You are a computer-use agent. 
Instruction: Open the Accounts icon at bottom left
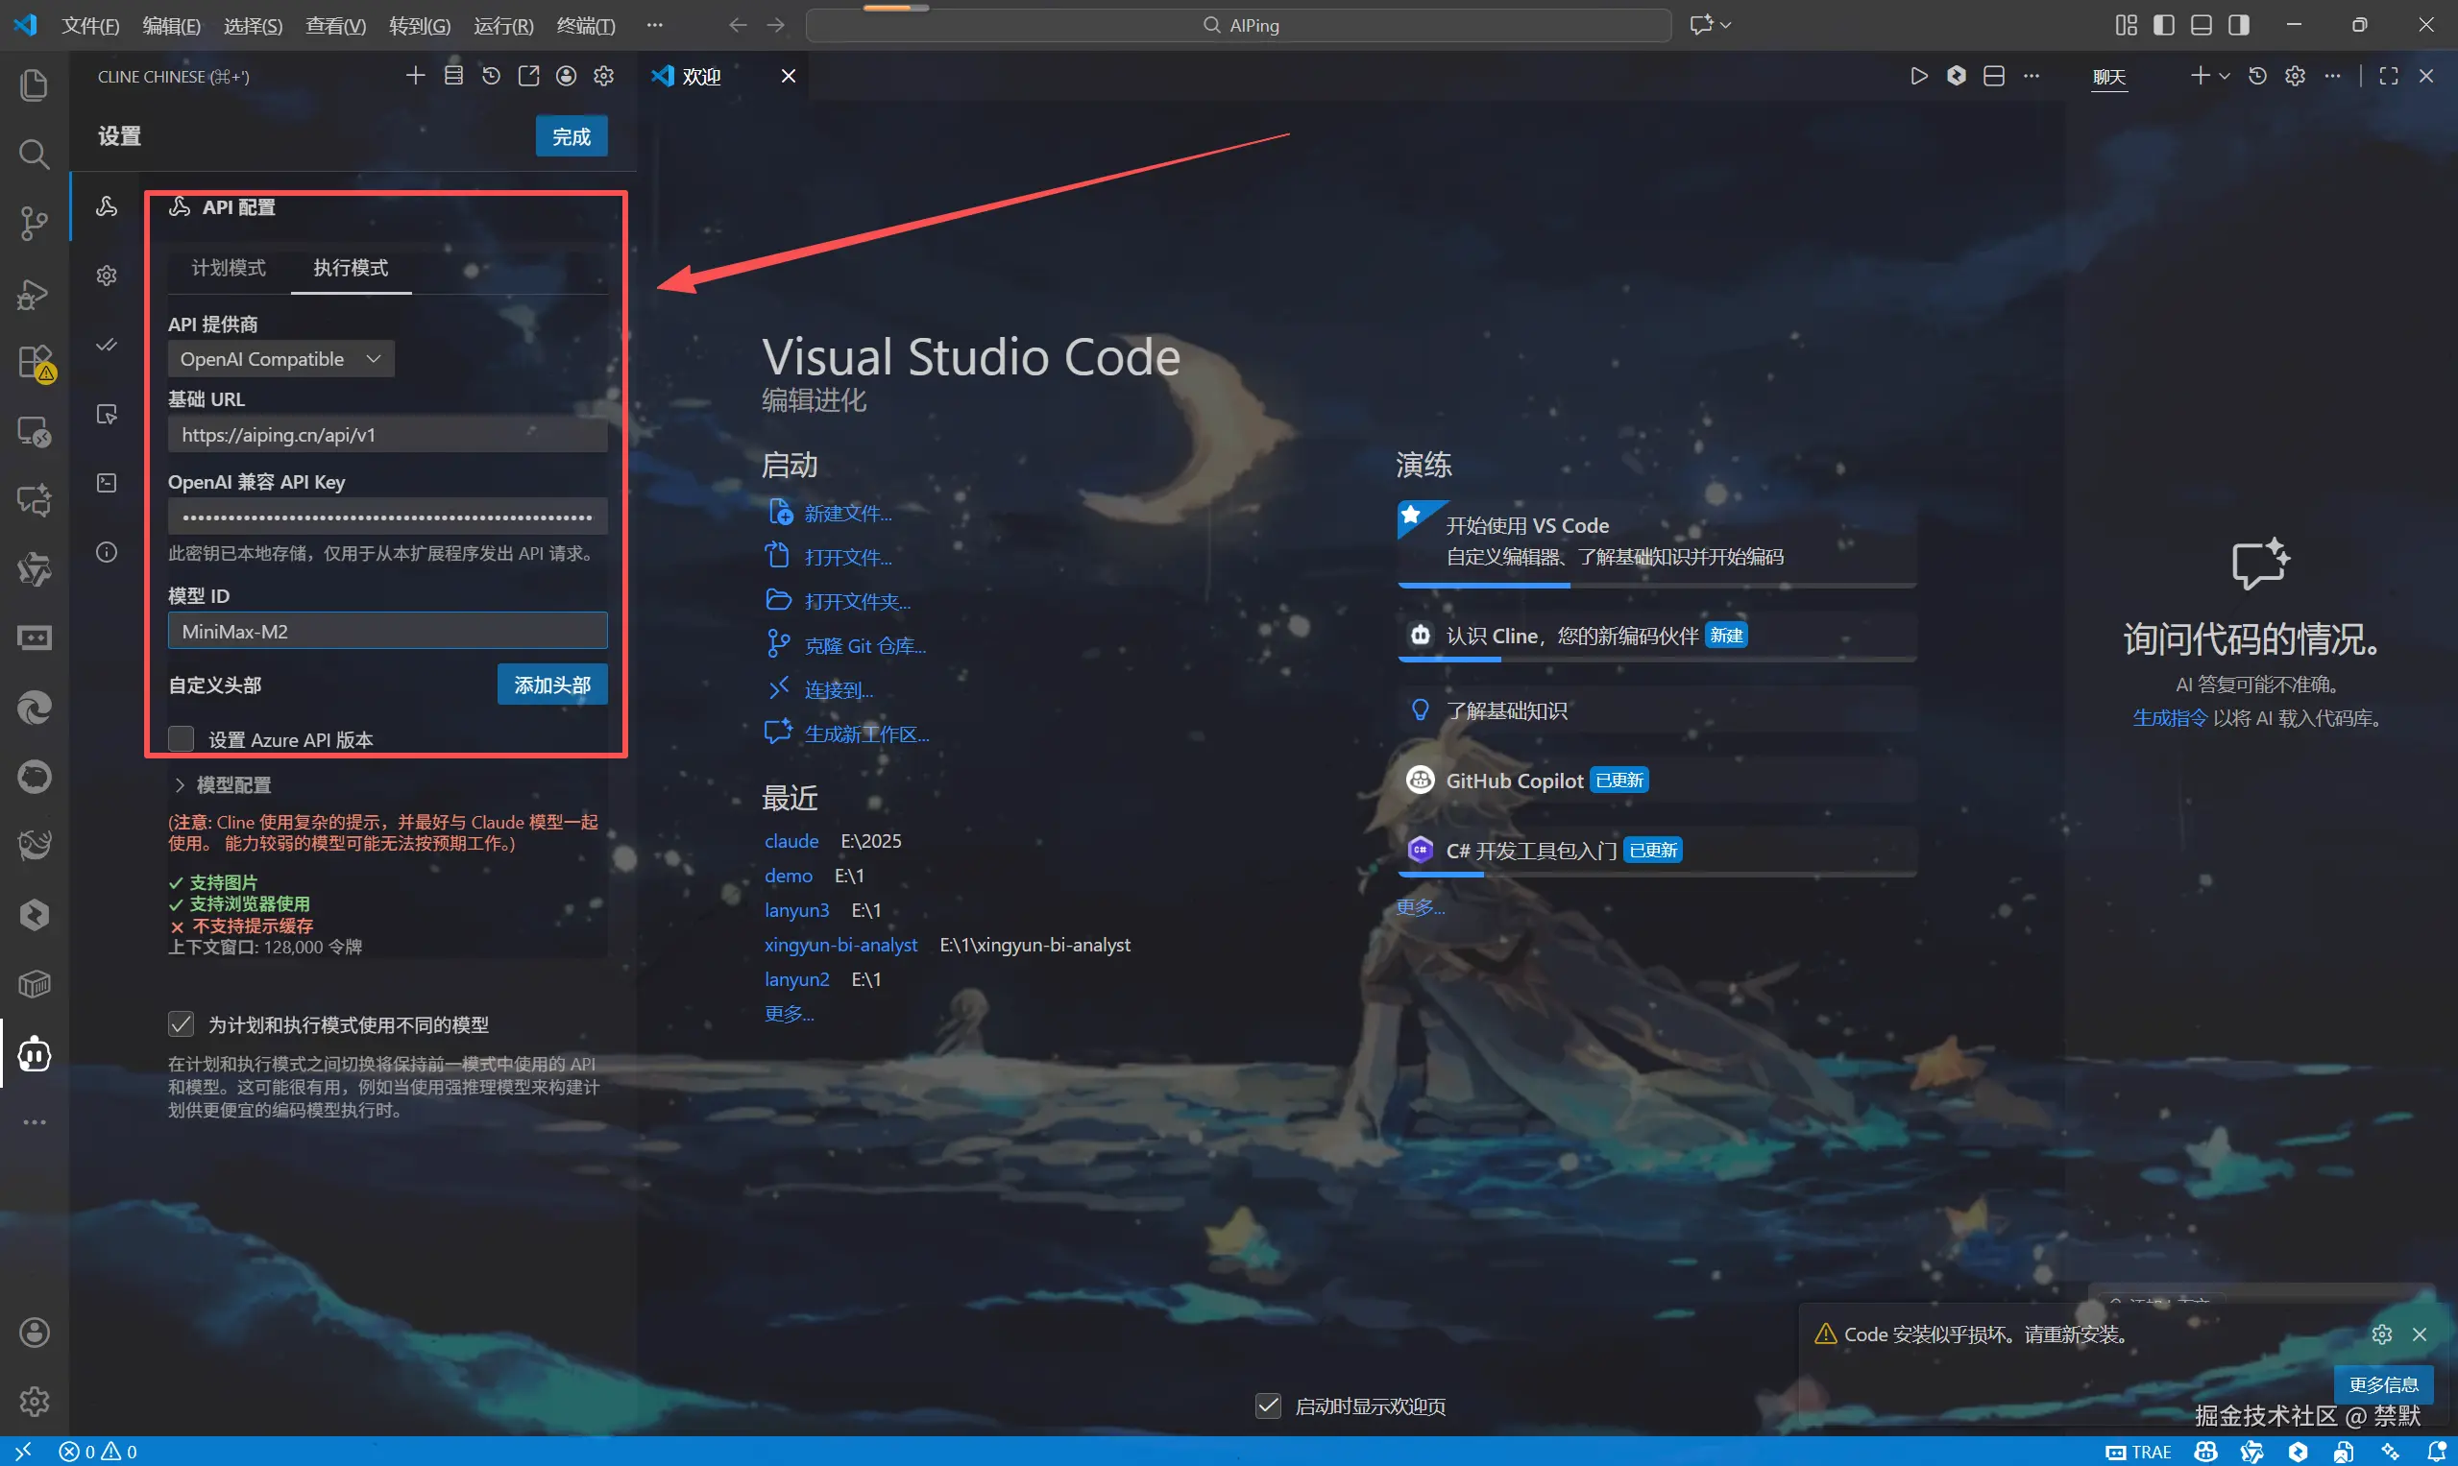coord(34,1332)
